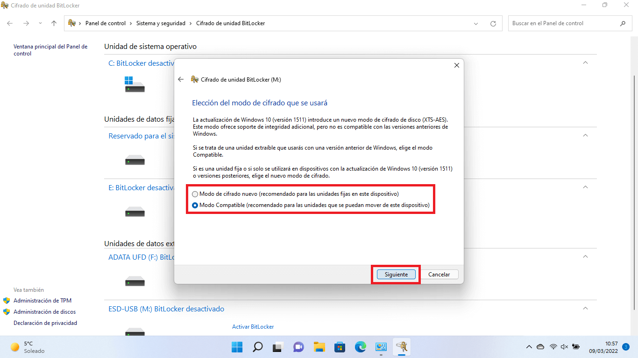Collapse the ADATA UFD (F:) section
Image resolution: width=638 pixels, height=358 pixels.
[x=585, y=256]
